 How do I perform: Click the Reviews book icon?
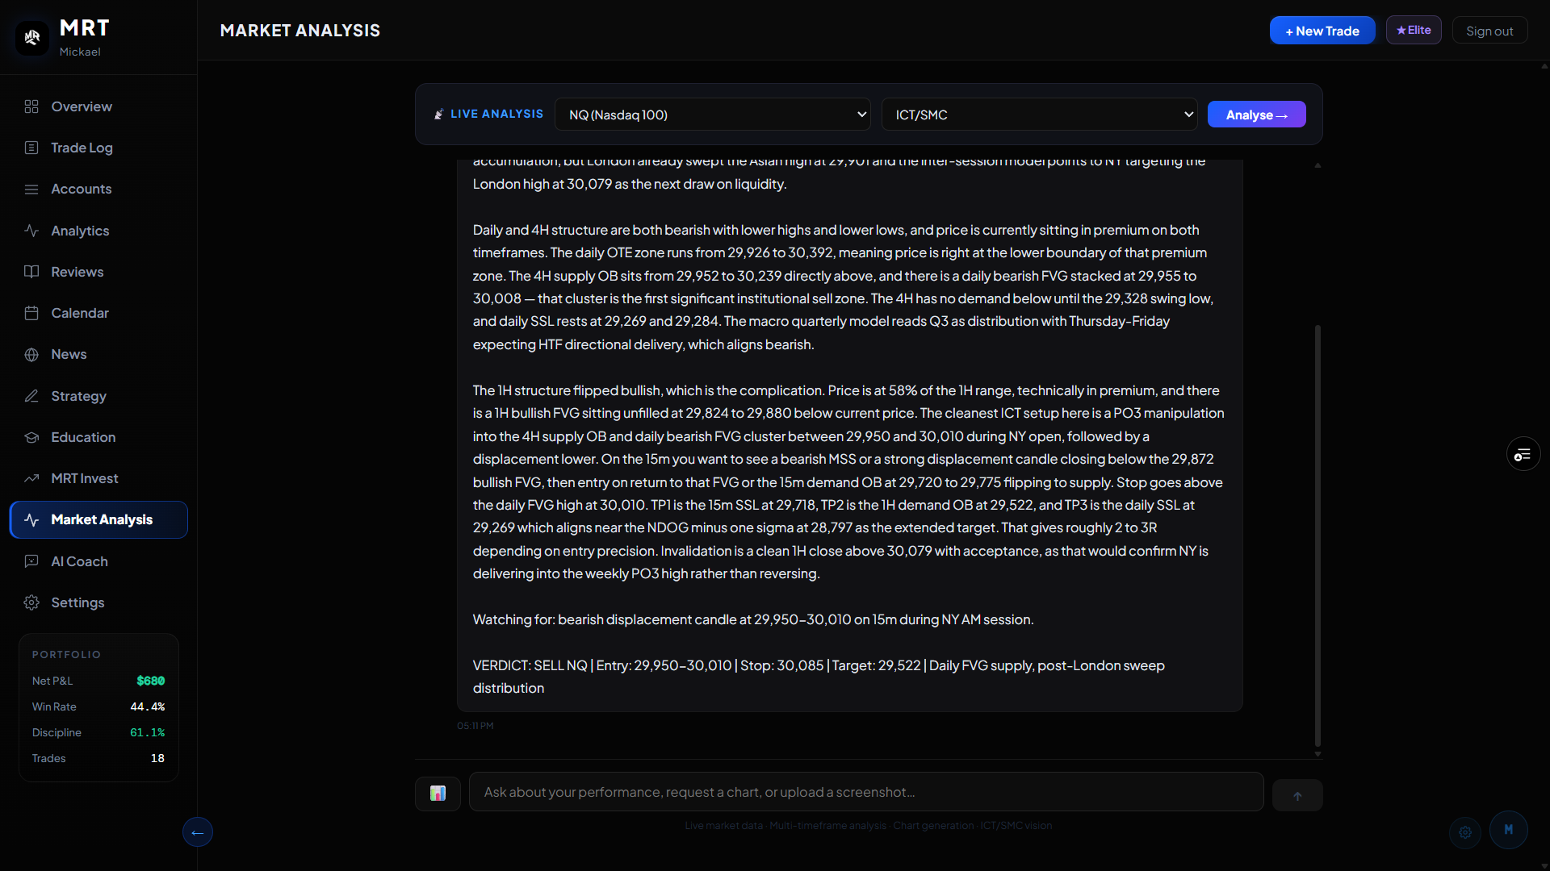(x=31, y=272)
